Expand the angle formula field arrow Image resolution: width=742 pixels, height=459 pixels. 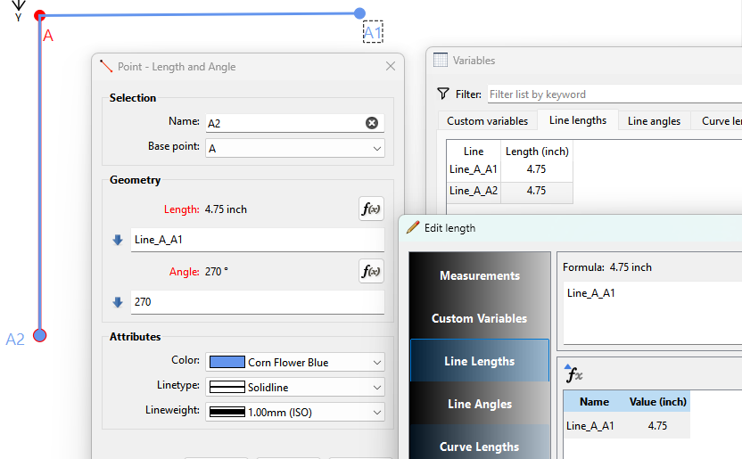[118, 302]
